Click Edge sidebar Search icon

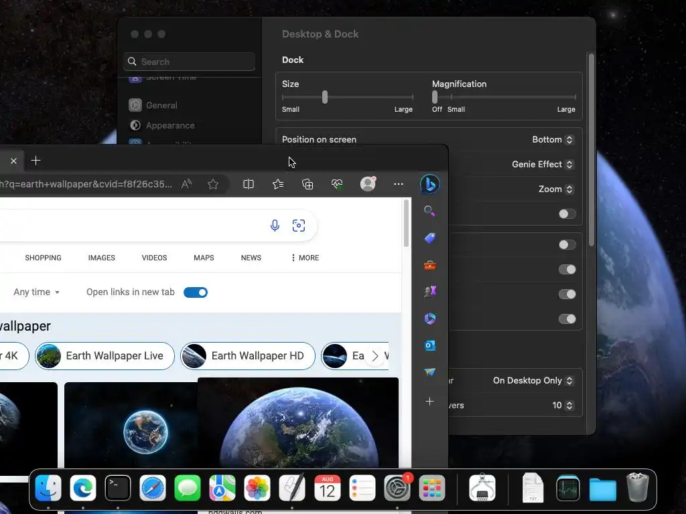(429, 211)
